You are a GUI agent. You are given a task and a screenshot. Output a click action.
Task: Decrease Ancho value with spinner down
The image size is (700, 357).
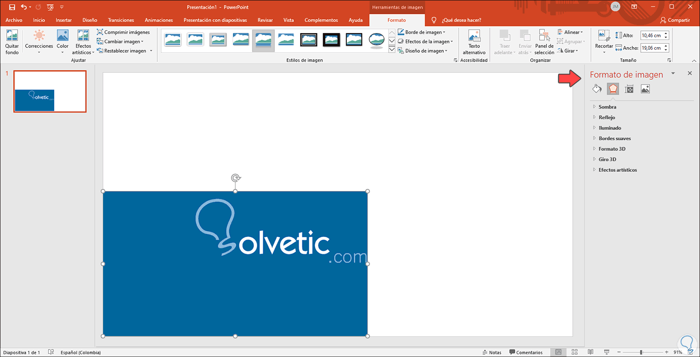[x=666, y=50]
